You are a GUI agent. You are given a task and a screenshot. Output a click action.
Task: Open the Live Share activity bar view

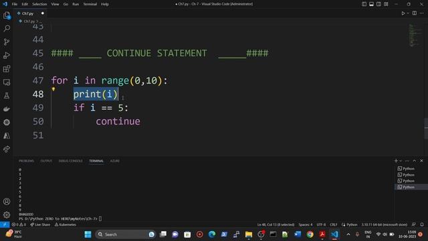point(7,149)
